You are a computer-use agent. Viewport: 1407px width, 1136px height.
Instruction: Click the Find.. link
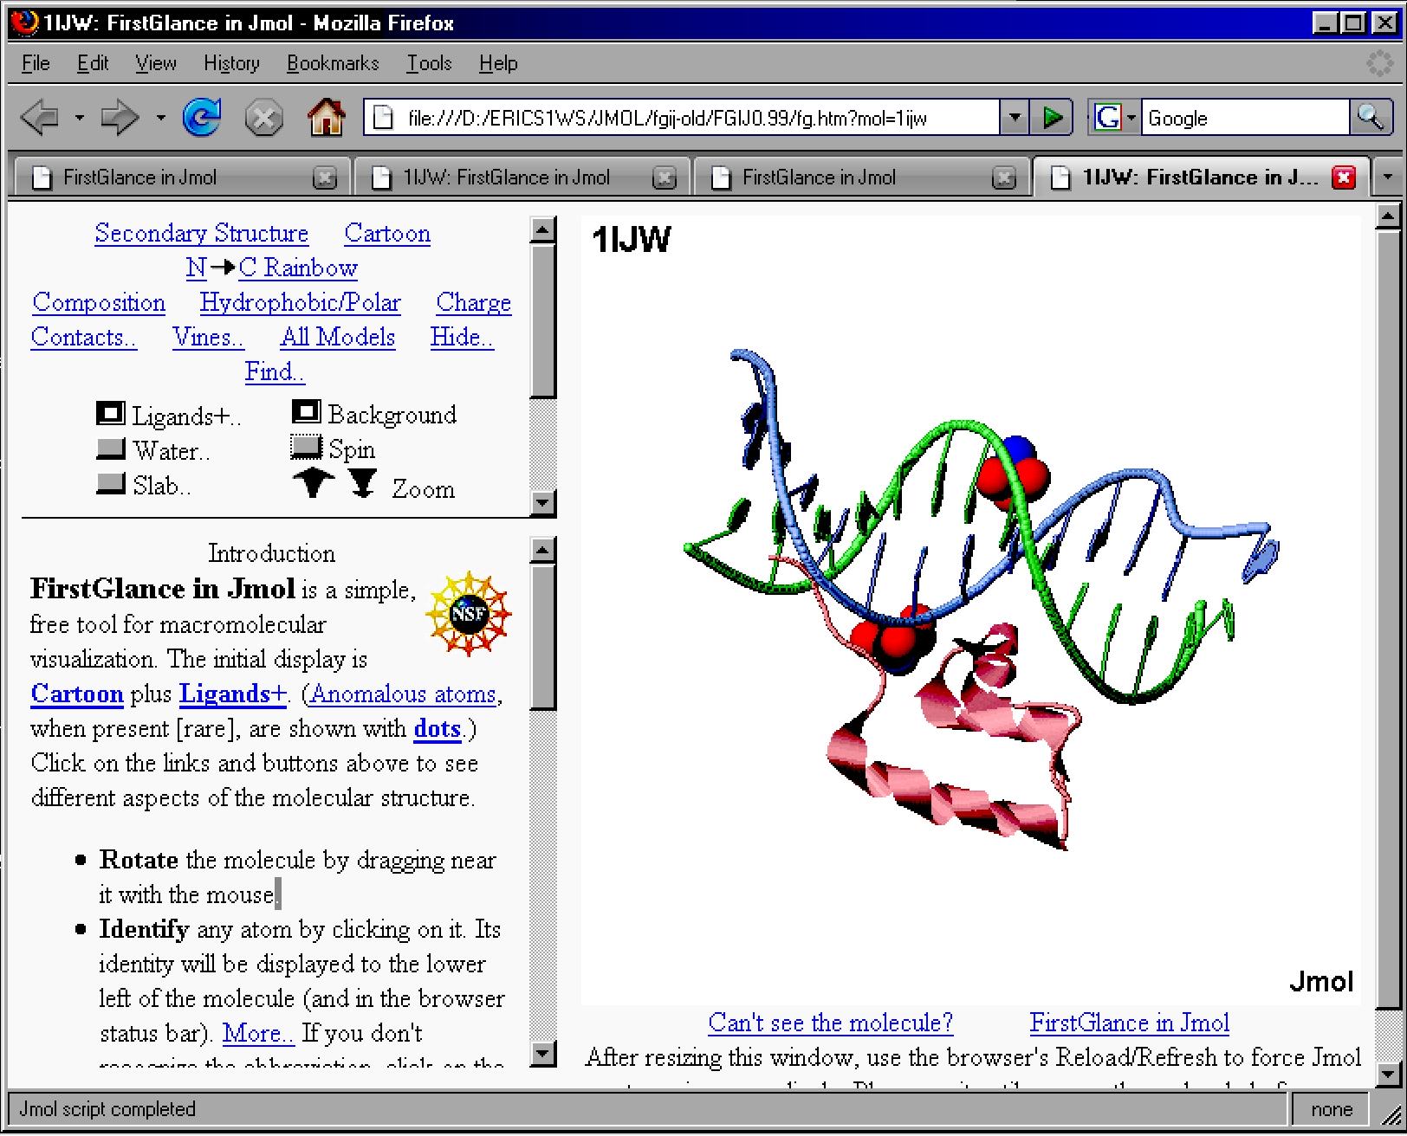(x=276, y=371)
